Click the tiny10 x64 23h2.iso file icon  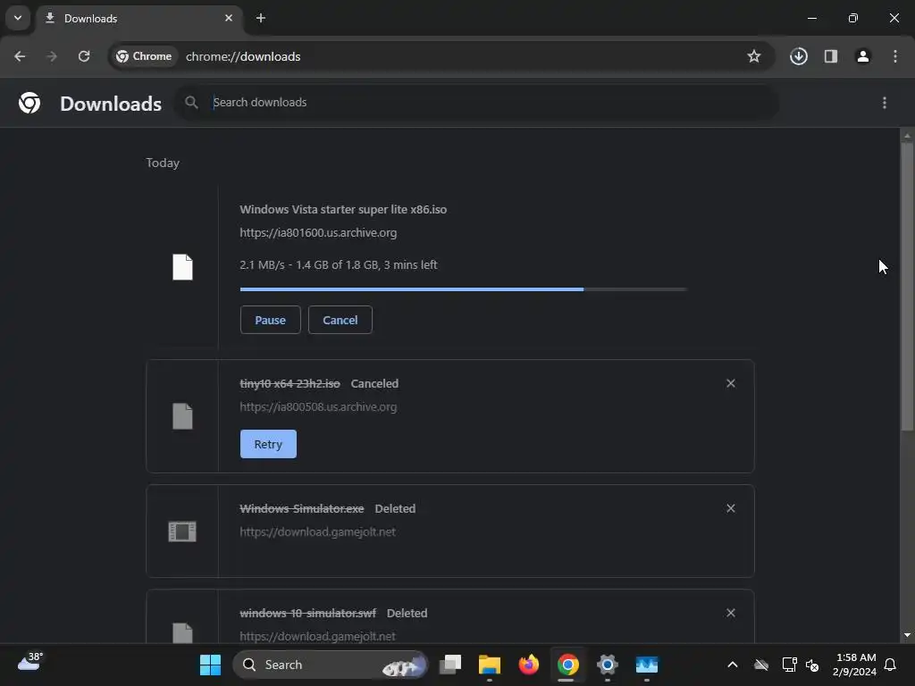tap(182, 416)
